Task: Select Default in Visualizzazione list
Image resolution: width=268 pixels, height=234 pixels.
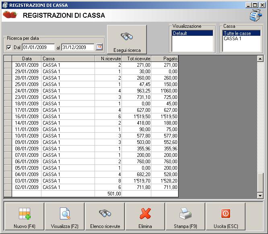Action: (x=192, y=33)
